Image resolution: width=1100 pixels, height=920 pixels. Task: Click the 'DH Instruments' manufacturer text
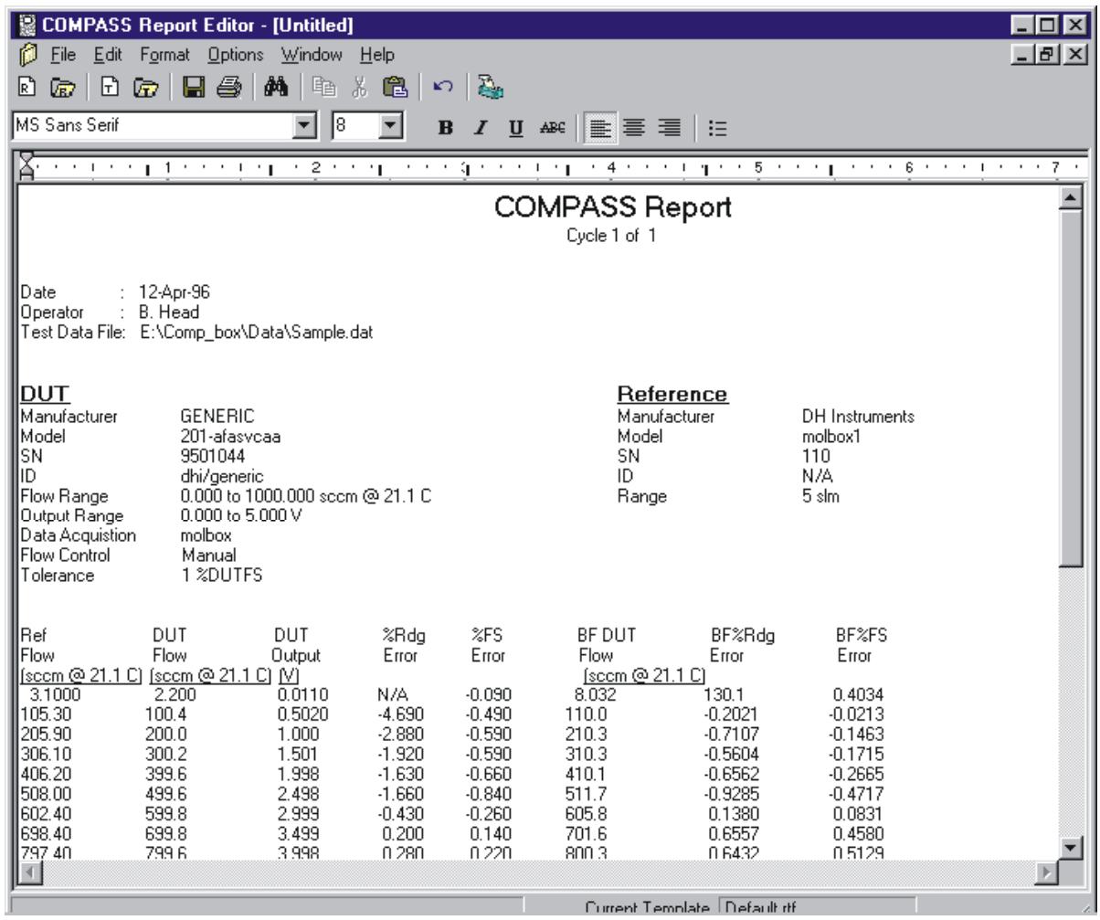click(x=858, y=417)
